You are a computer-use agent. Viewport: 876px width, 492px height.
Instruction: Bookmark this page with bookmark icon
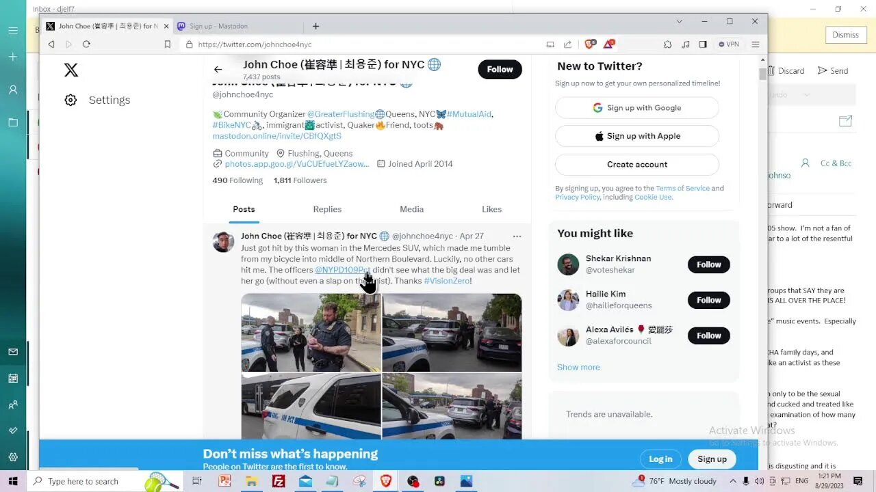167,44
